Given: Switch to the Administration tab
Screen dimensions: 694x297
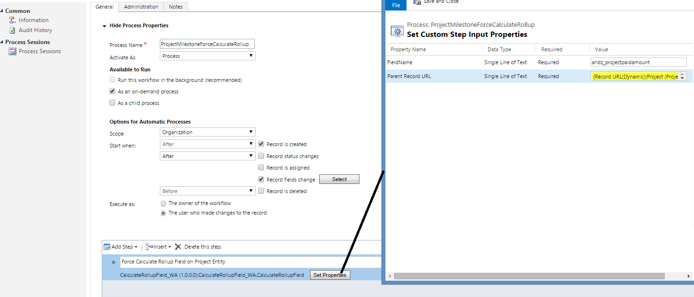Looking at the screenshot, I should point(141,7).
